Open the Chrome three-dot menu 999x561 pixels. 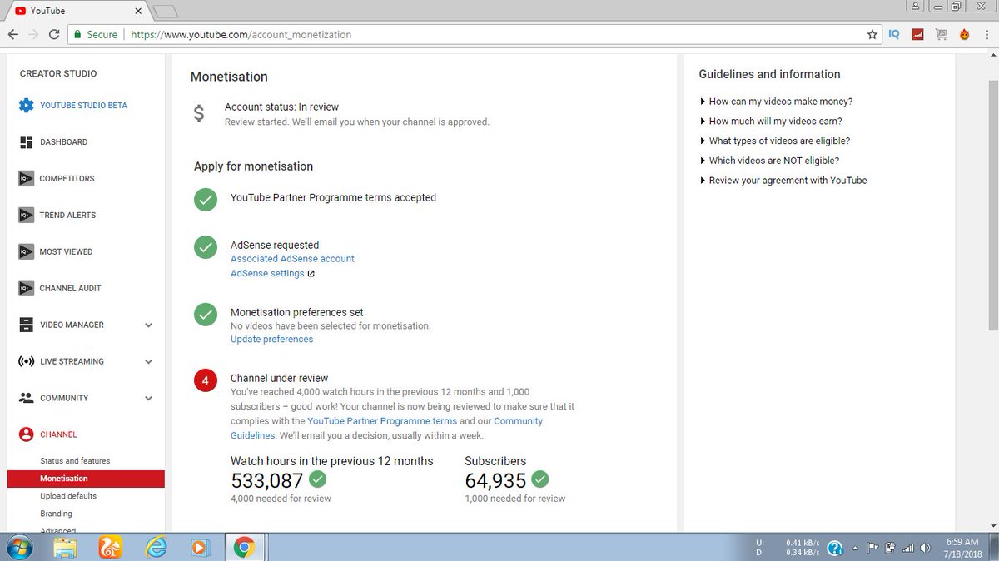coord(987,35)
